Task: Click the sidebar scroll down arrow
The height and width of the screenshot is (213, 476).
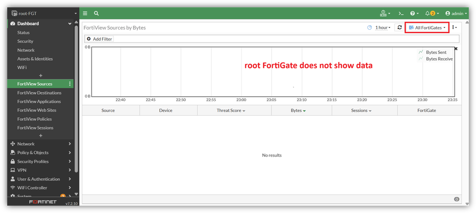Action: [x=76, y=194]
